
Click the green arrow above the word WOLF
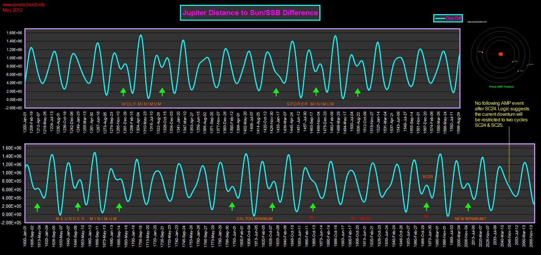coord(123,92)
